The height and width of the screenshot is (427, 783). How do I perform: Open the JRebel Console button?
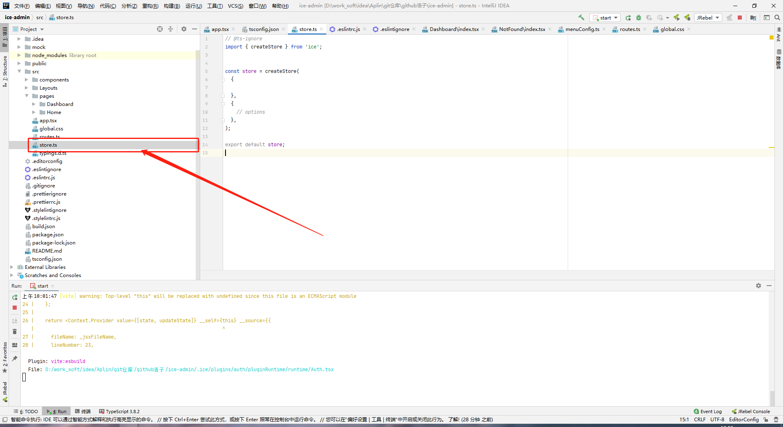[x=751, y=412]
